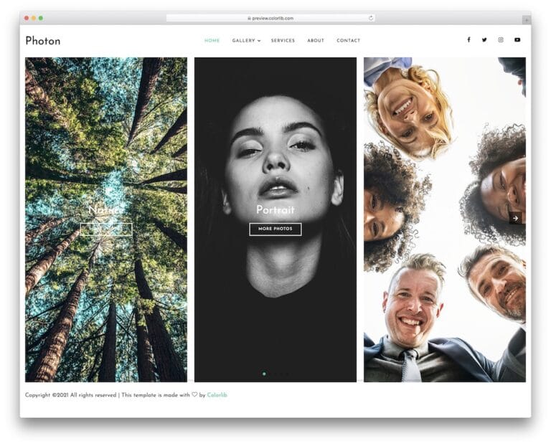Click the Nature heading text

(x=106, y=210)
